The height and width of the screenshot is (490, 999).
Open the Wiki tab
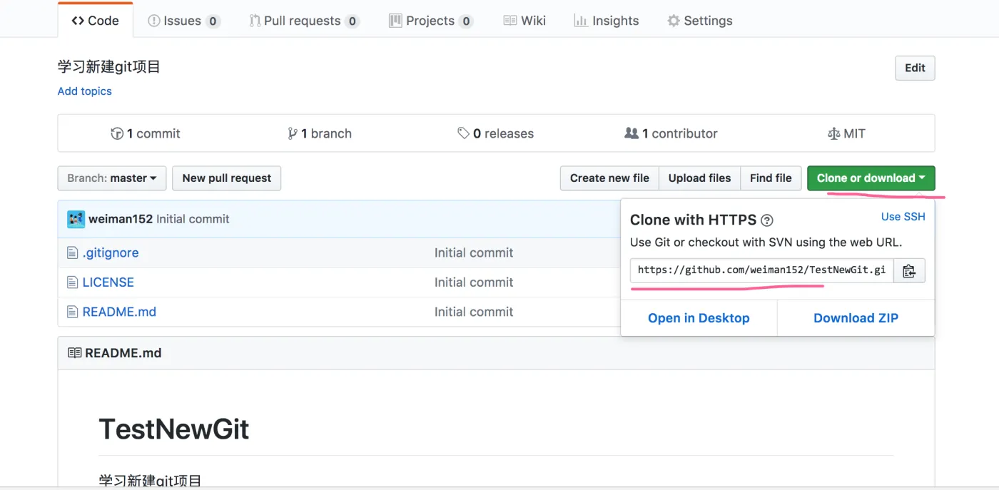pos(524,21)
